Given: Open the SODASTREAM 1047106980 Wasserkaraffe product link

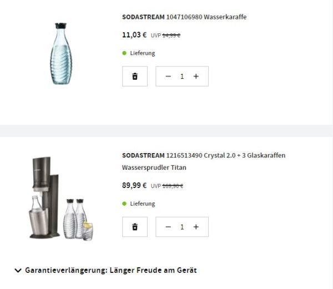Looking at the screenshot, I should [184, 17].
